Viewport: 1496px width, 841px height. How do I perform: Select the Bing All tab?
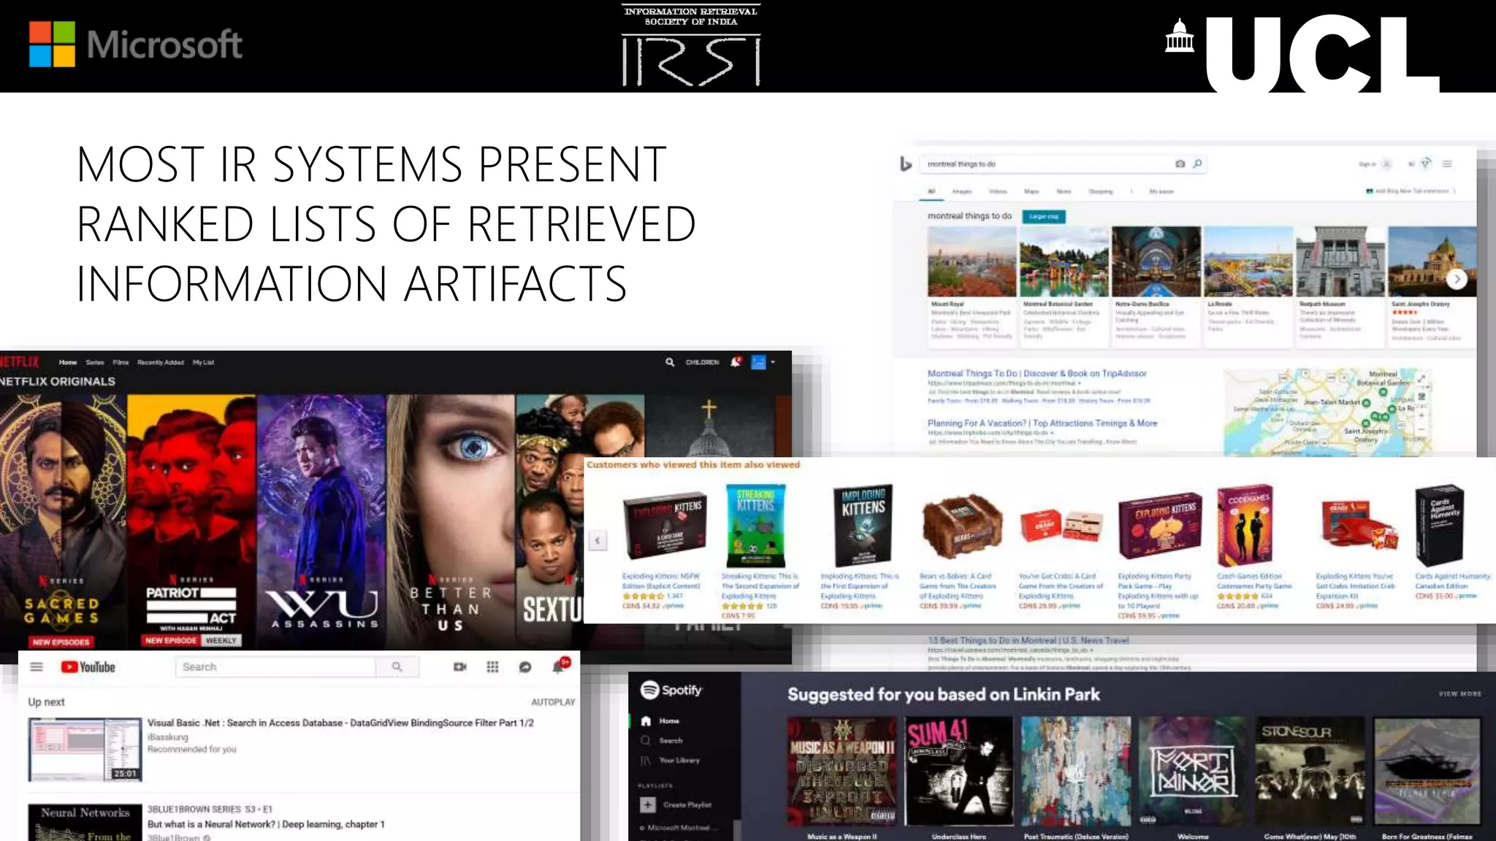[x=931, y=191]
